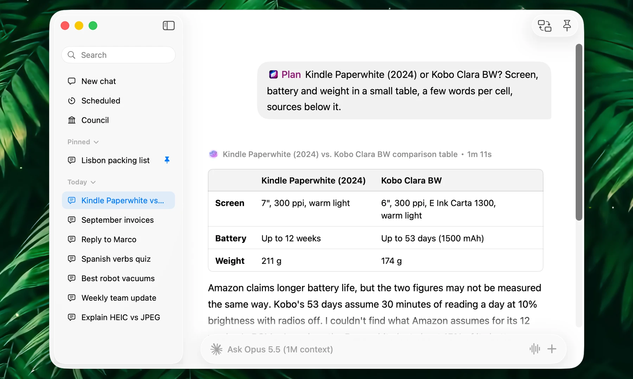Open the Weekly team update chat
Viewport: 633px width, 379px height.
click(119, 298)
